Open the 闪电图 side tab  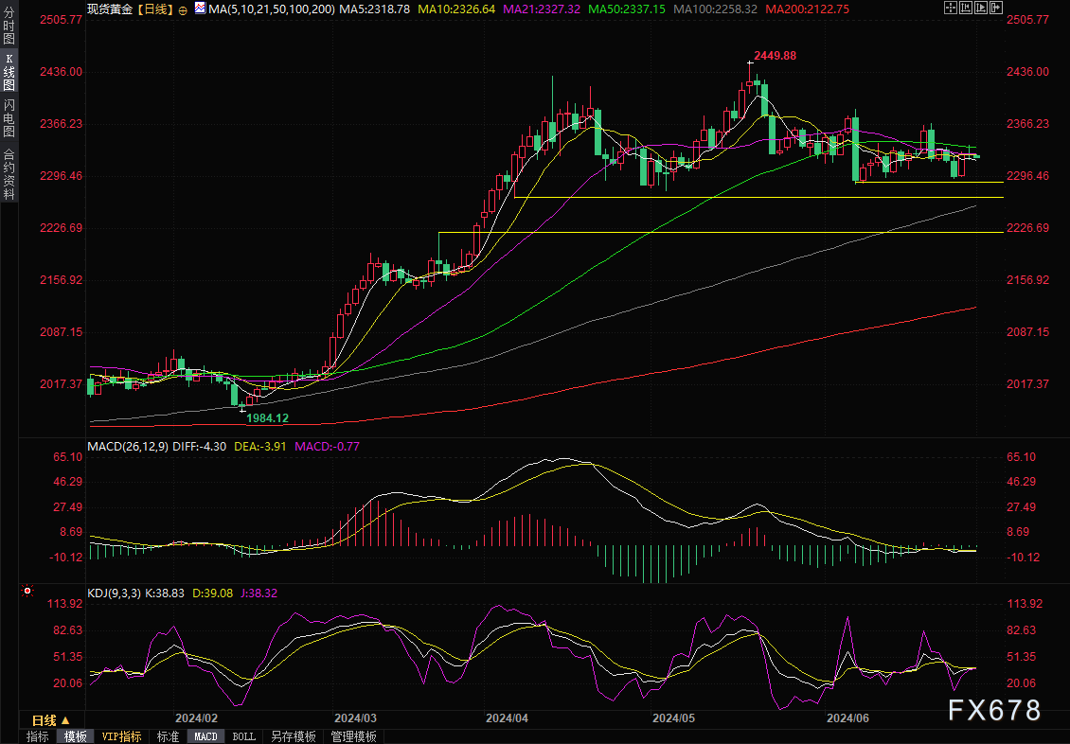(9, 116)
